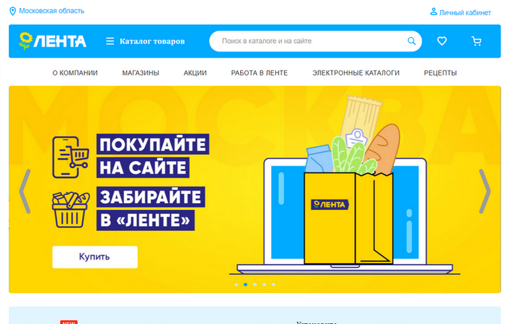Click the phone-with-cart banner icon

click(70, 157)
